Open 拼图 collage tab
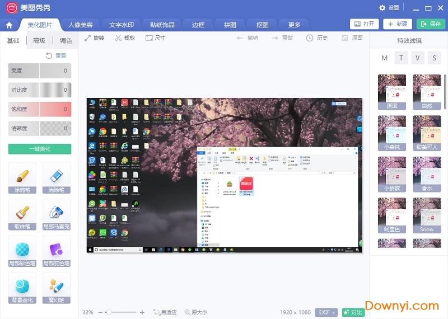 click(x=230, y=25)
